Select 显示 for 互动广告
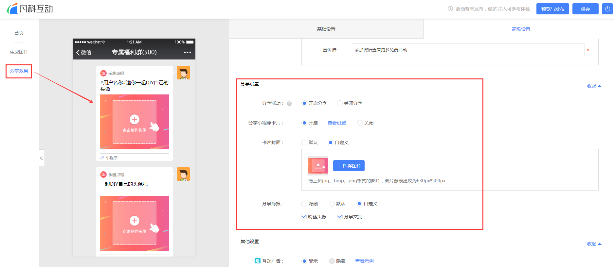 (304, 261)
